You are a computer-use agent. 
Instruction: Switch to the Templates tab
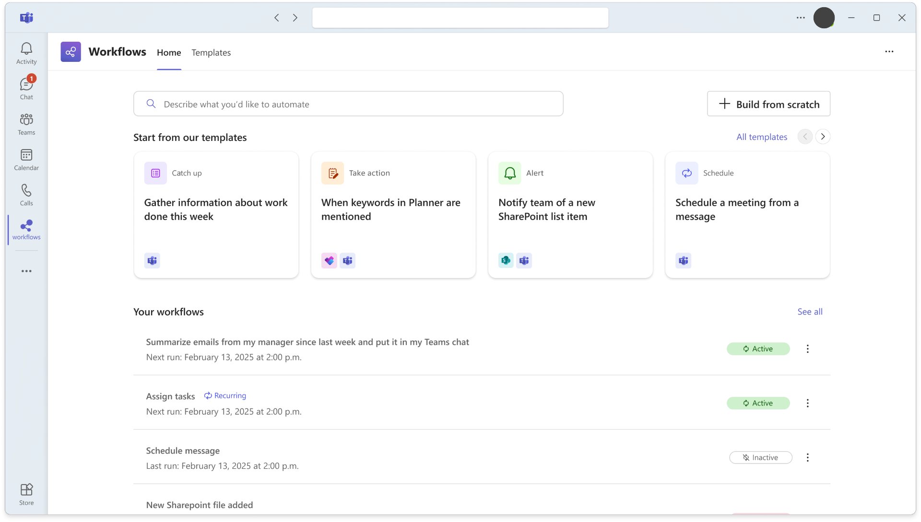[211, 53]
